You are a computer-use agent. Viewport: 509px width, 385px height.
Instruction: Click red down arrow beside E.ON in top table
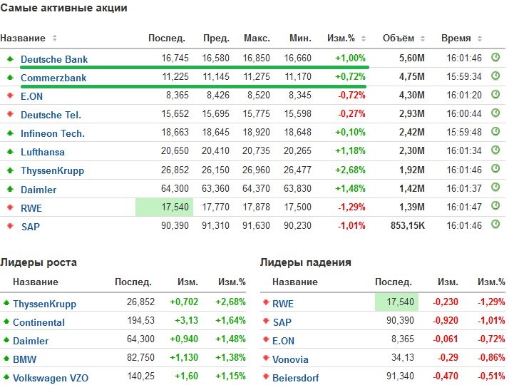[10, 96]
